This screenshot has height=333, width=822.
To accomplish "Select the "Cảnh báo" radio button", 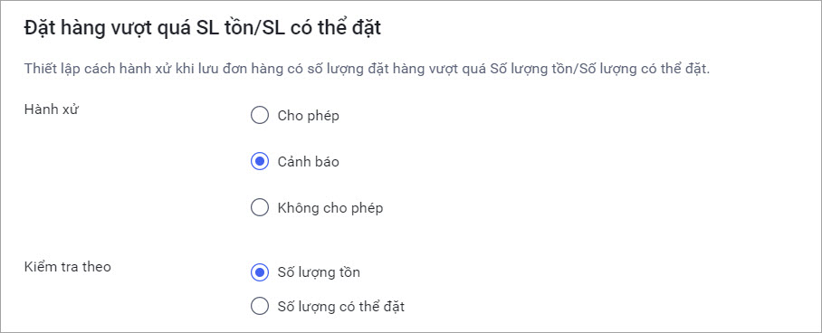I will coord(260,161).
